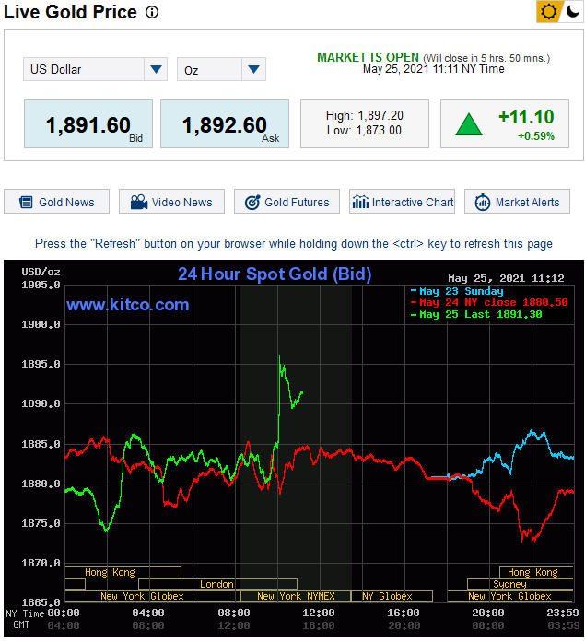Click the NY Globex session bar

[x=392, y=596]
